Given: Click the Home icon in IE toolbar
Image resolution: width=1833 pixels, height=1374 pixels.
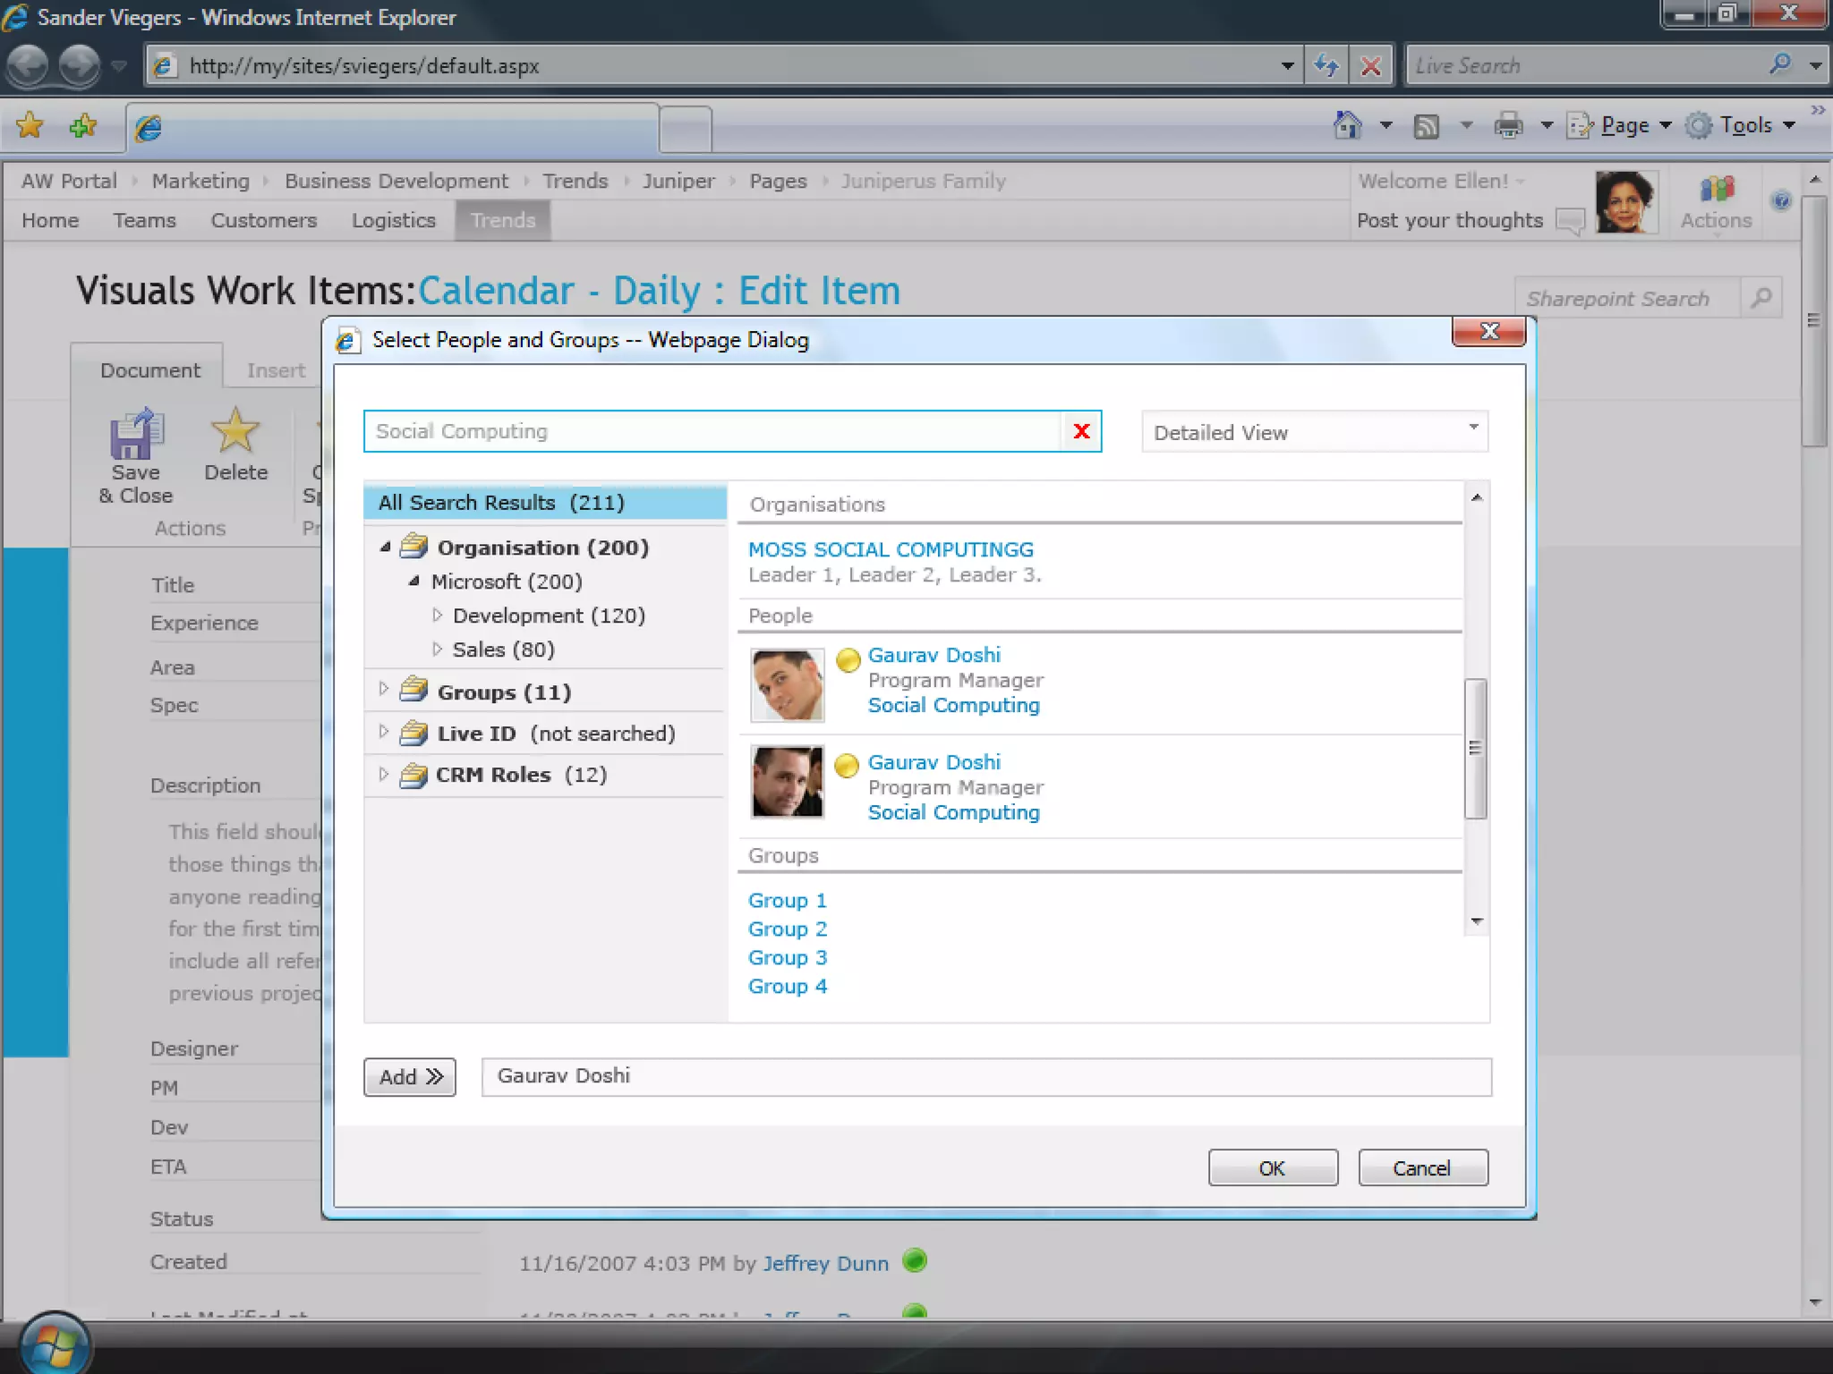Looking at the screenshot, I should click(1347, 125).
